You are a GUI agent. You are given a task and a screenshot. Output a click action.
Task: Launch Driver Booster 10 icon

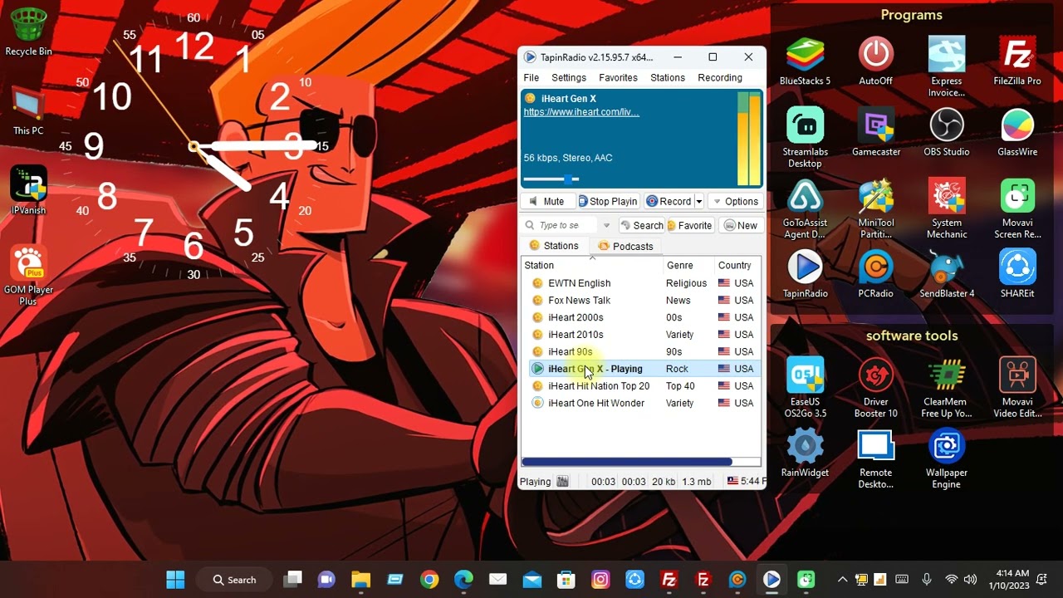tap(875, 389)
